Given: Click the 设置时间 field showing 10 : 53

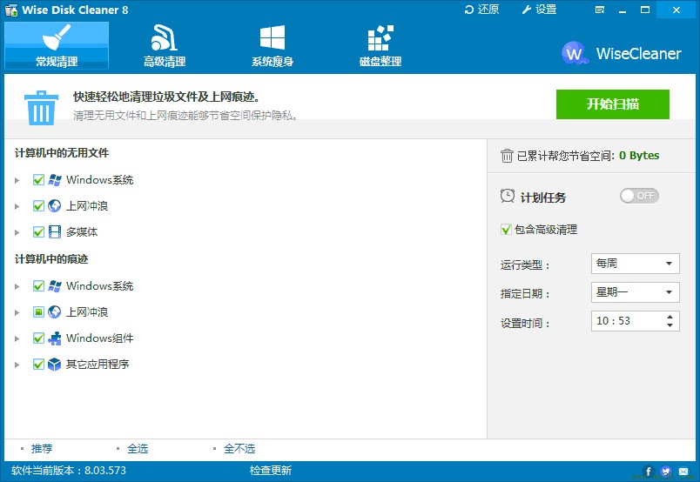Looking at the screenshot, I should pos(636,321).
